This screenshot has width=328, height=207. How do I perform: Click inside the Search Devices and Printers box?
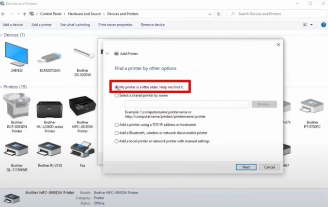(276, 14)
